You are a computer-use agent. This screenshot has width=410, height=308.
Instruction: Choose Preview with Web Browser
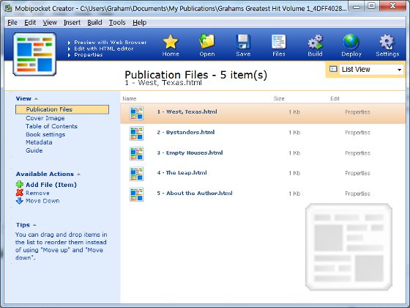click(110, 43)
